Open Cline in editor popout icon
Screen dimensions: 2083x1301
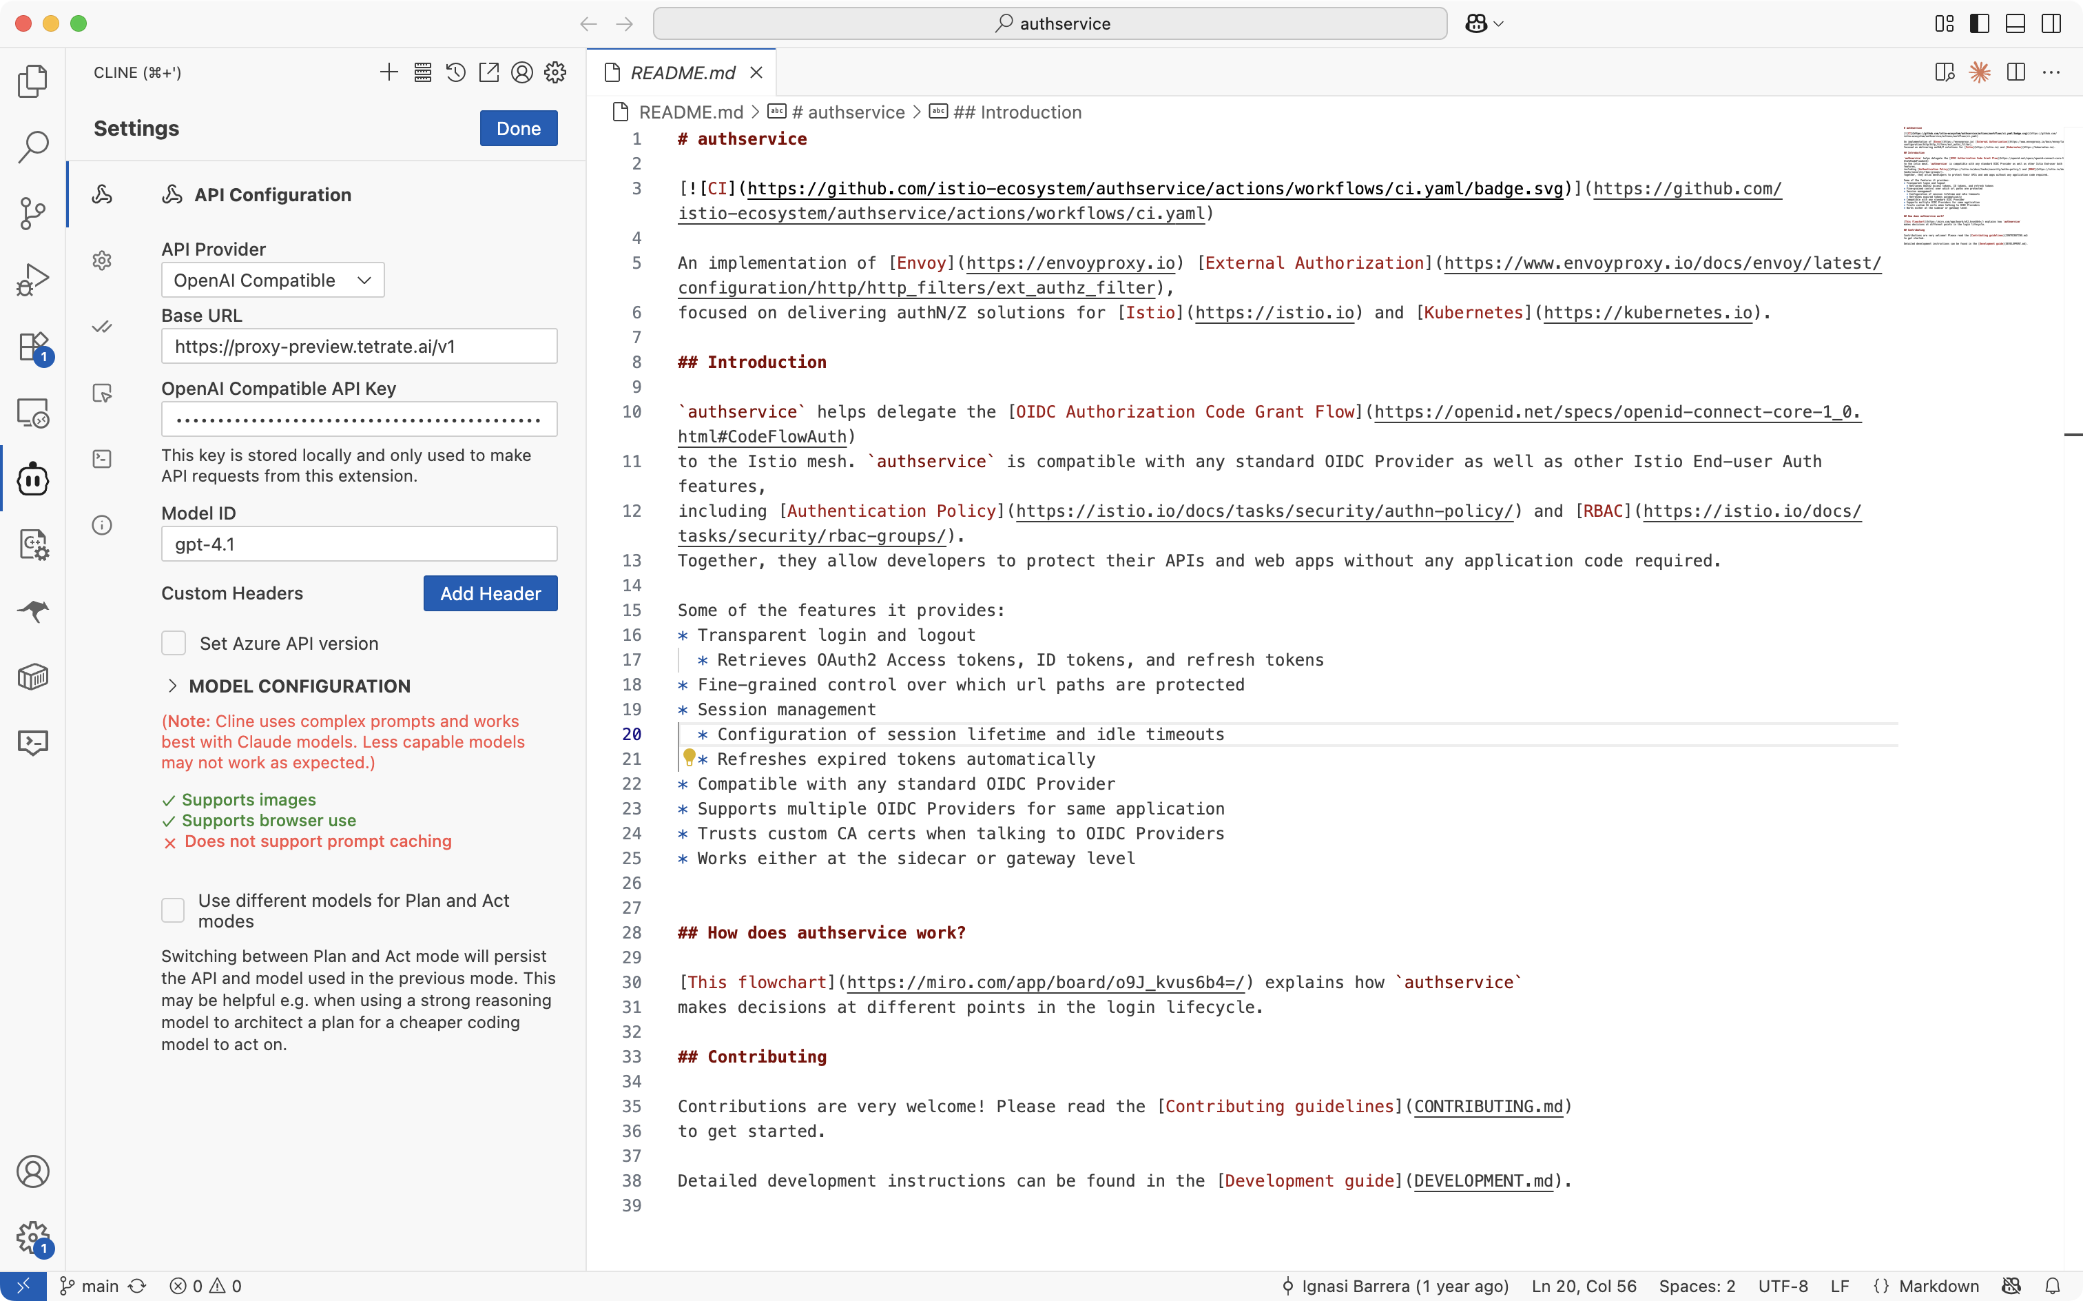pos(488,72)
